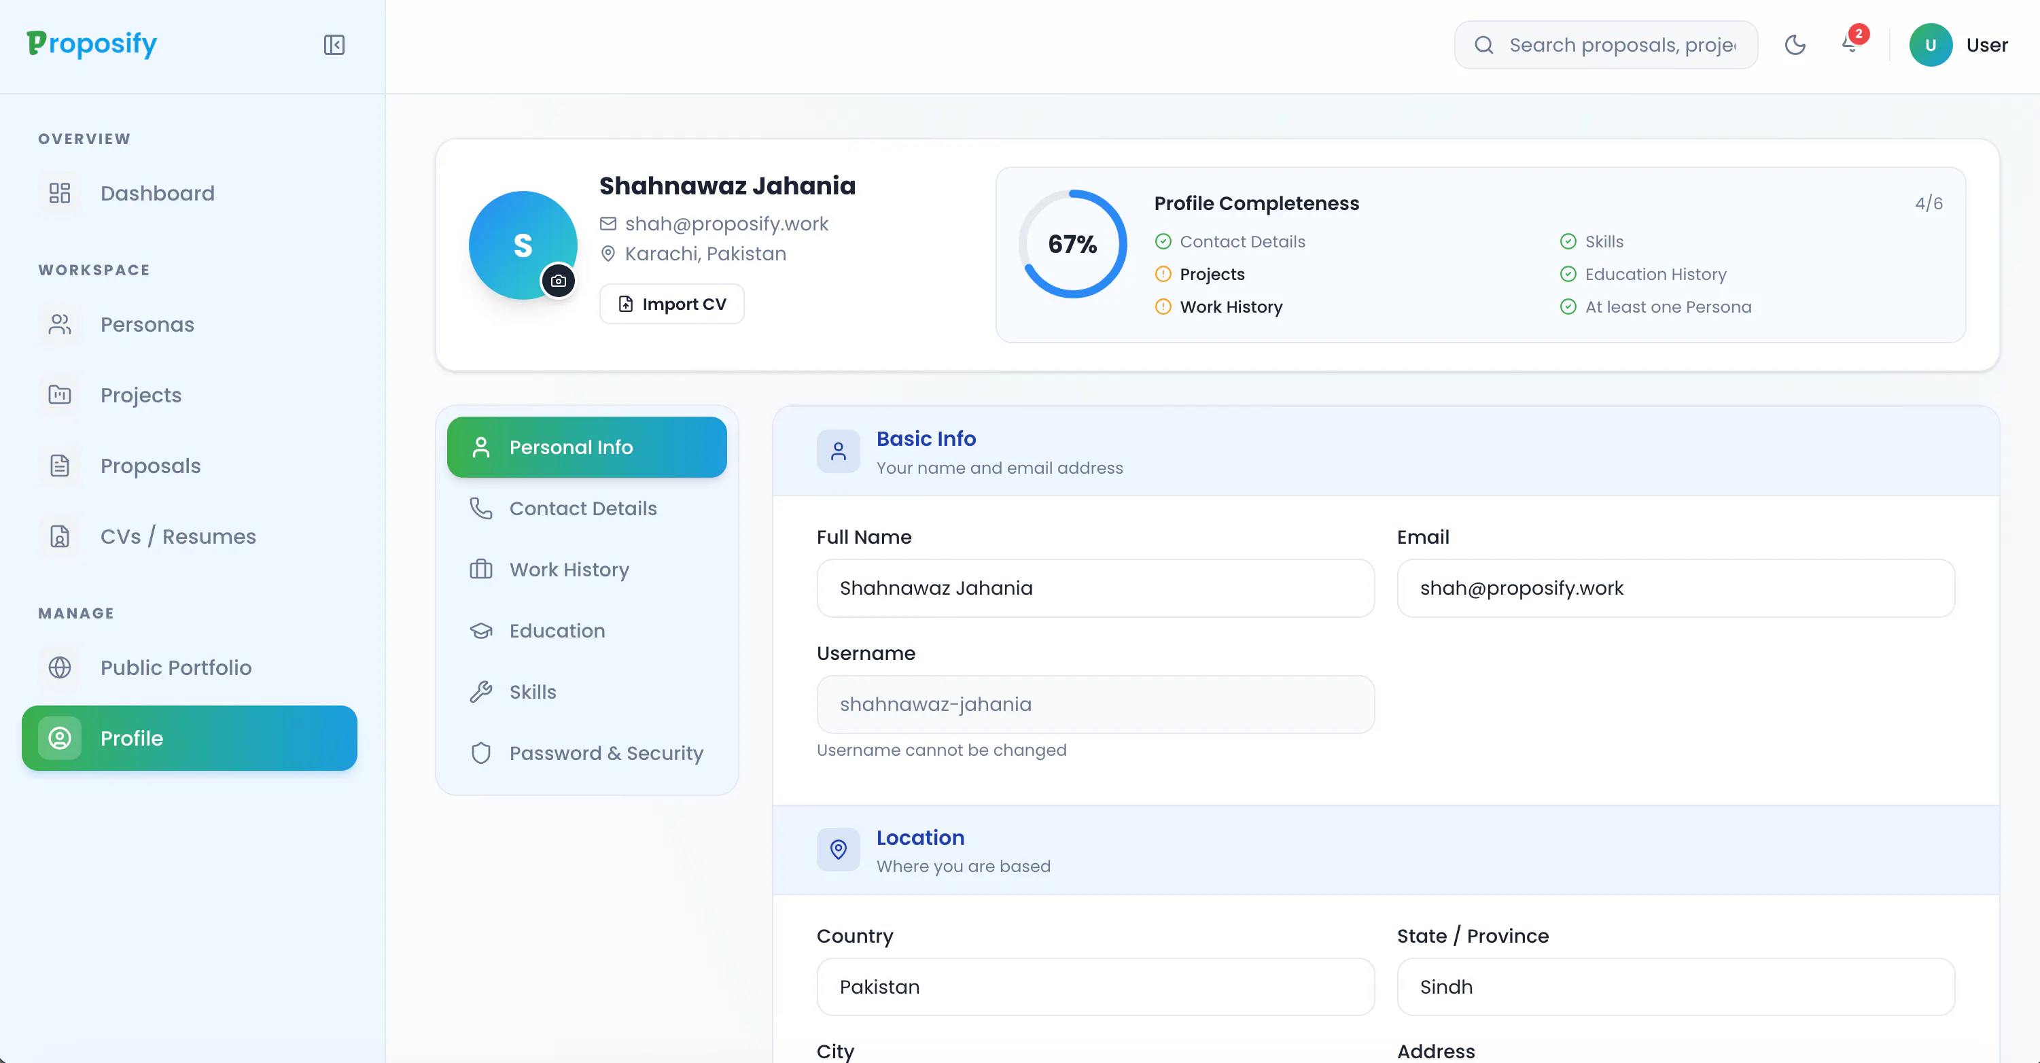2040x1063 pixels.
Task: Switch to the Education tab
Action: 587,631
